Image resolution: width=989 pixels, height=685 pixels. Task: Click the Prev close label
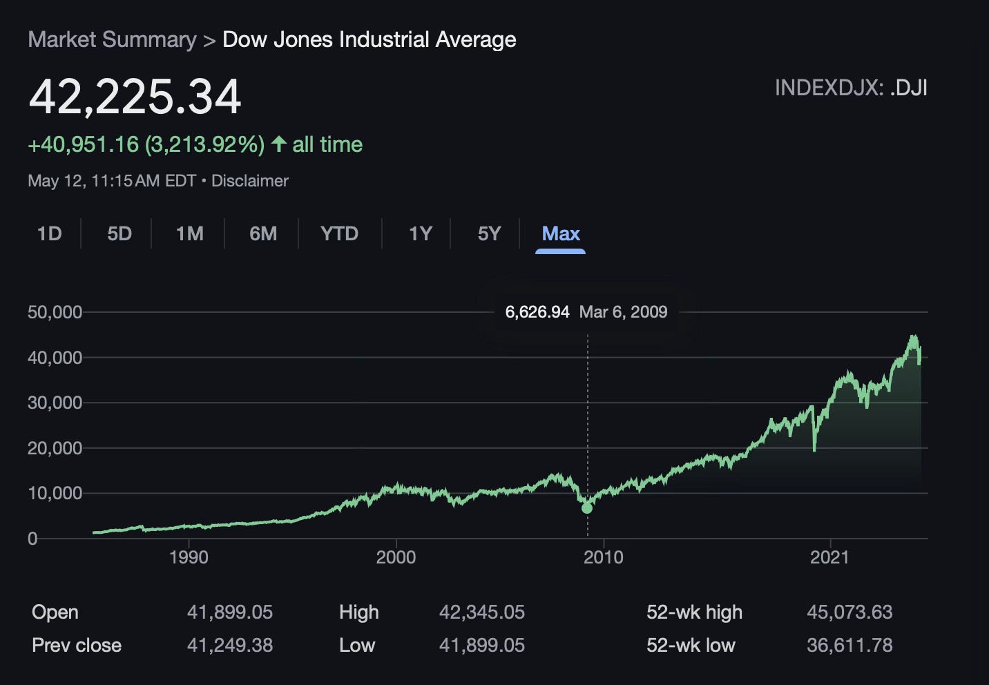[x=77, y=646]
